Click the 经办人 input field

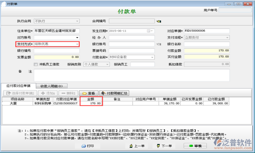coord(131,37)
